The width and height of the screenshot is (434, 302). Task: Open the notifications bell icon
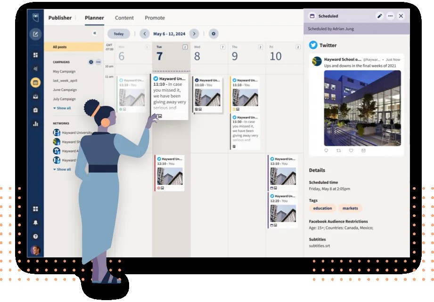click(x=35, y=223)
